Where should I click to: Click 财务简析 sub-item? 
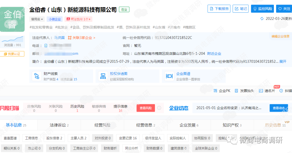coord(110,148)
